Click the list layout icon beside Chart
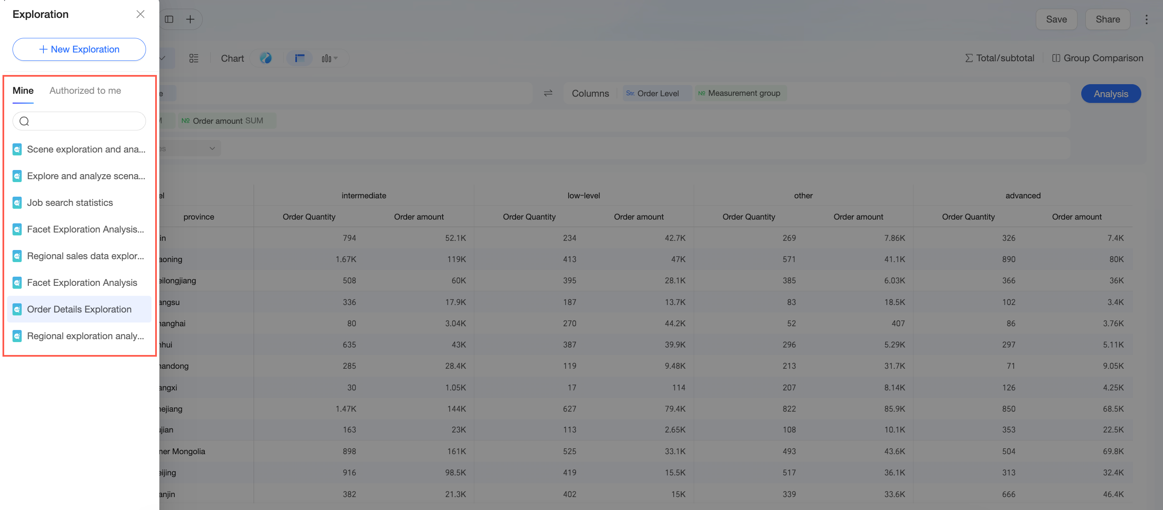This screenshot has width=1163, height=510. 194,58
